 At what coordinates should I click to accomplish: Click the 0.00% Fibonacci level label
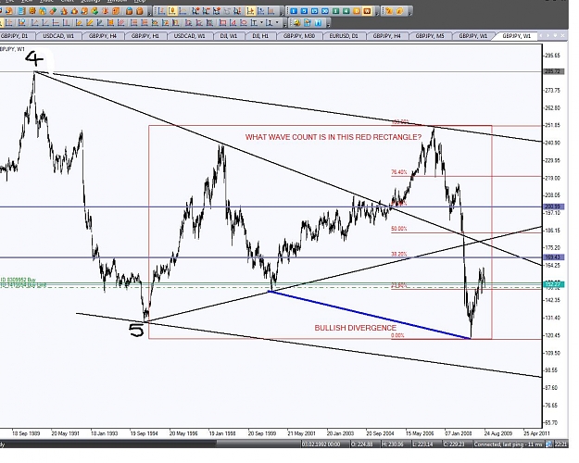click(397, 335)
